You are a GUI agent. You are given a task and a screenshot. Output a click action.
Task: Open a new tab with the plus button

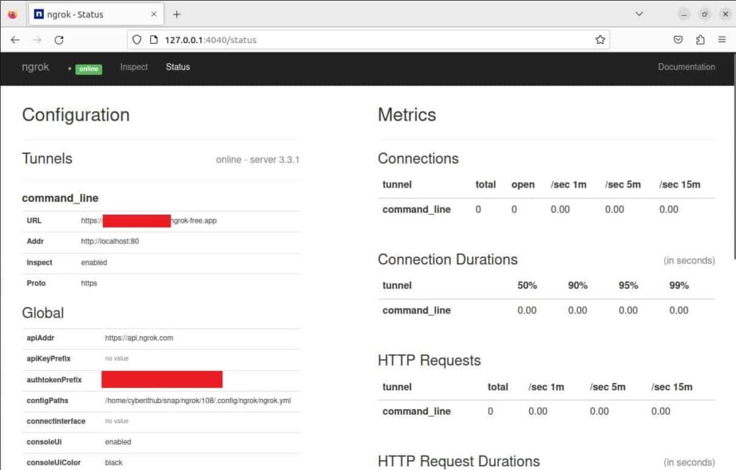(177, 13)
